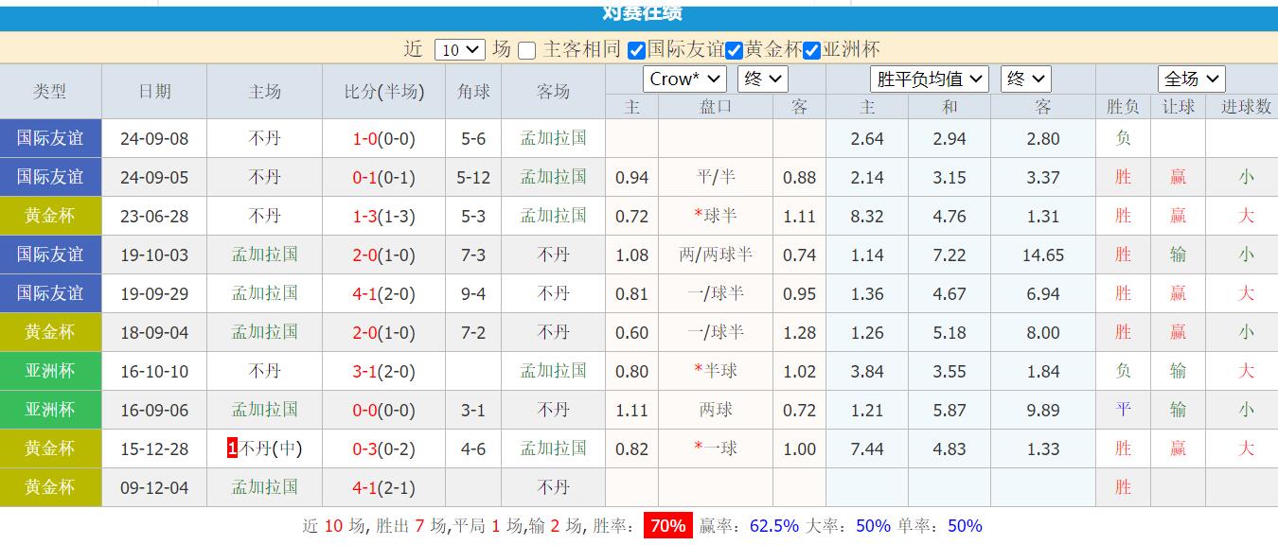This screenshot has width=1278, height=545.
Task: Uncheck the 国际友谊 filter
Action: click(x=636, y=50)
